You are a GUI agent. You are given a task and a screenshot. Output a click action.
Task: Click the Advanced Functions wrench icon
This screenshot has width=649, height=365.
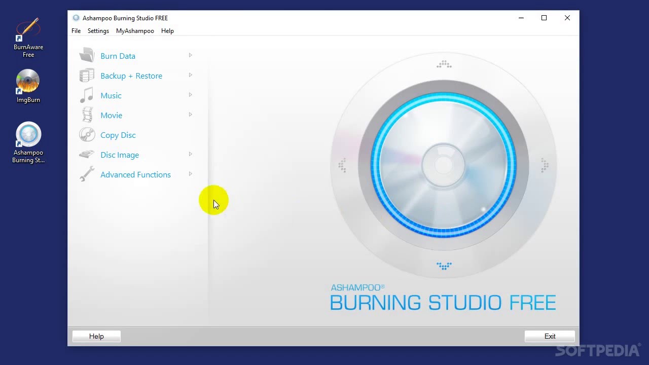[x=87, y=174]
